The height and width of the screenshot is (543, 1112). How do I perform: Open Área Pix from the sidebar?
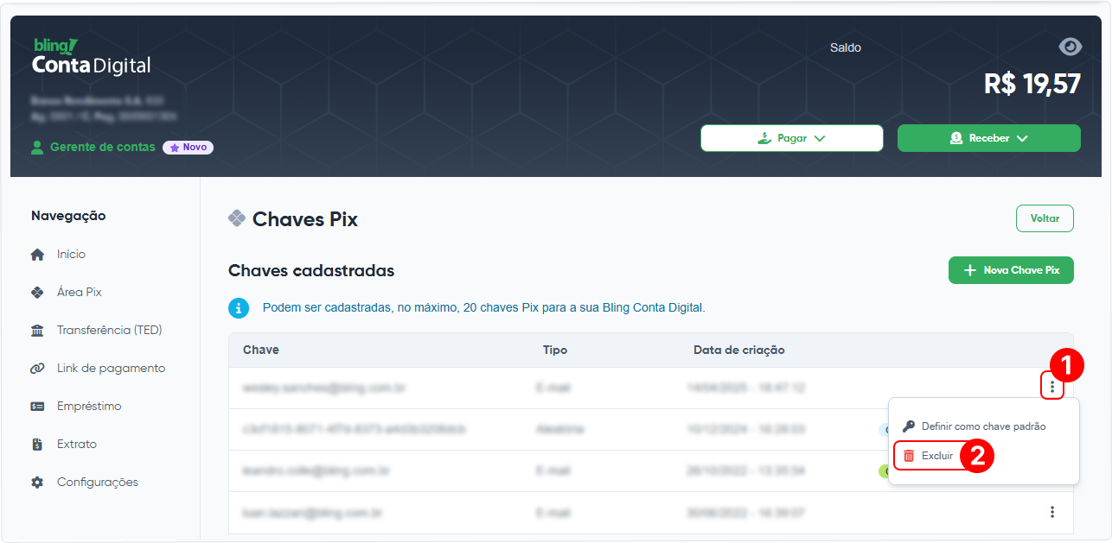click(67, 293)
